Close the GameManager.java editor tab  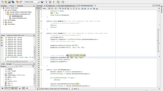point(95,6)
